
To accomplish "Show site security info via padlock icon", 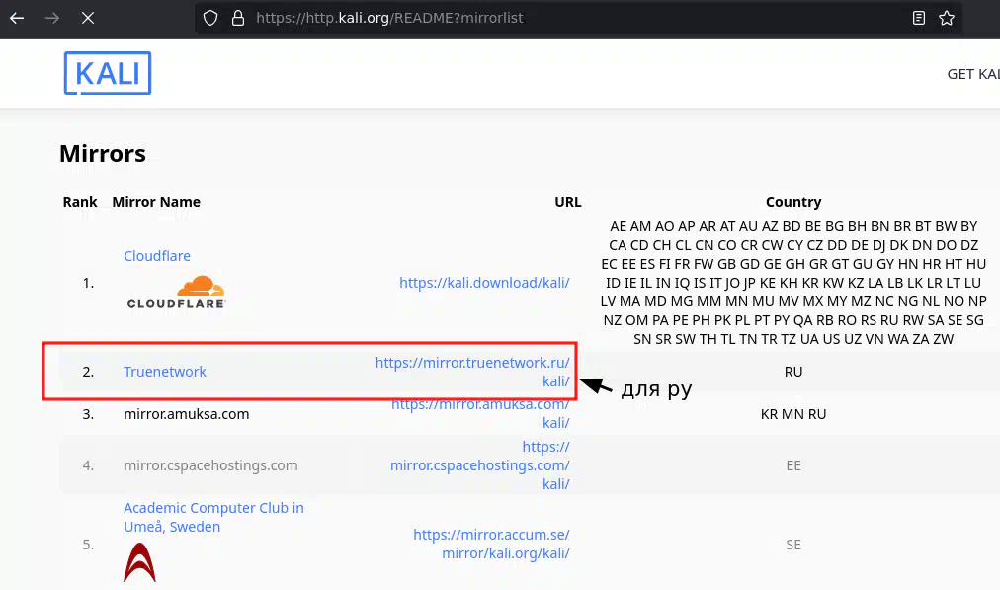I will tap(238, 18).
